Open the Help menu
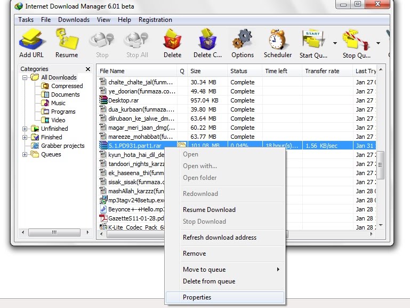This screenshot has height=308, width=410. coord(124,20)
